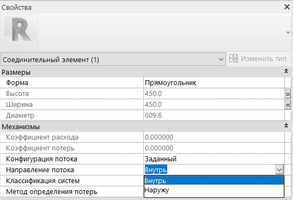Choose Наружу from the dropdown list
This screenshot has height=200, width=293.
pyautogui.click(x=214, y=190)
